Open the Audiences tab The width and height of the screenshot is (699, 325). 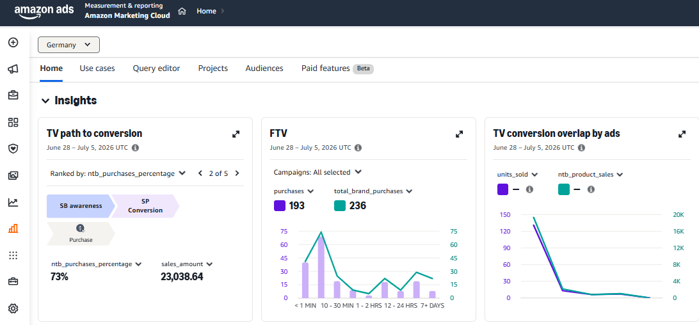tap(264, 68)
